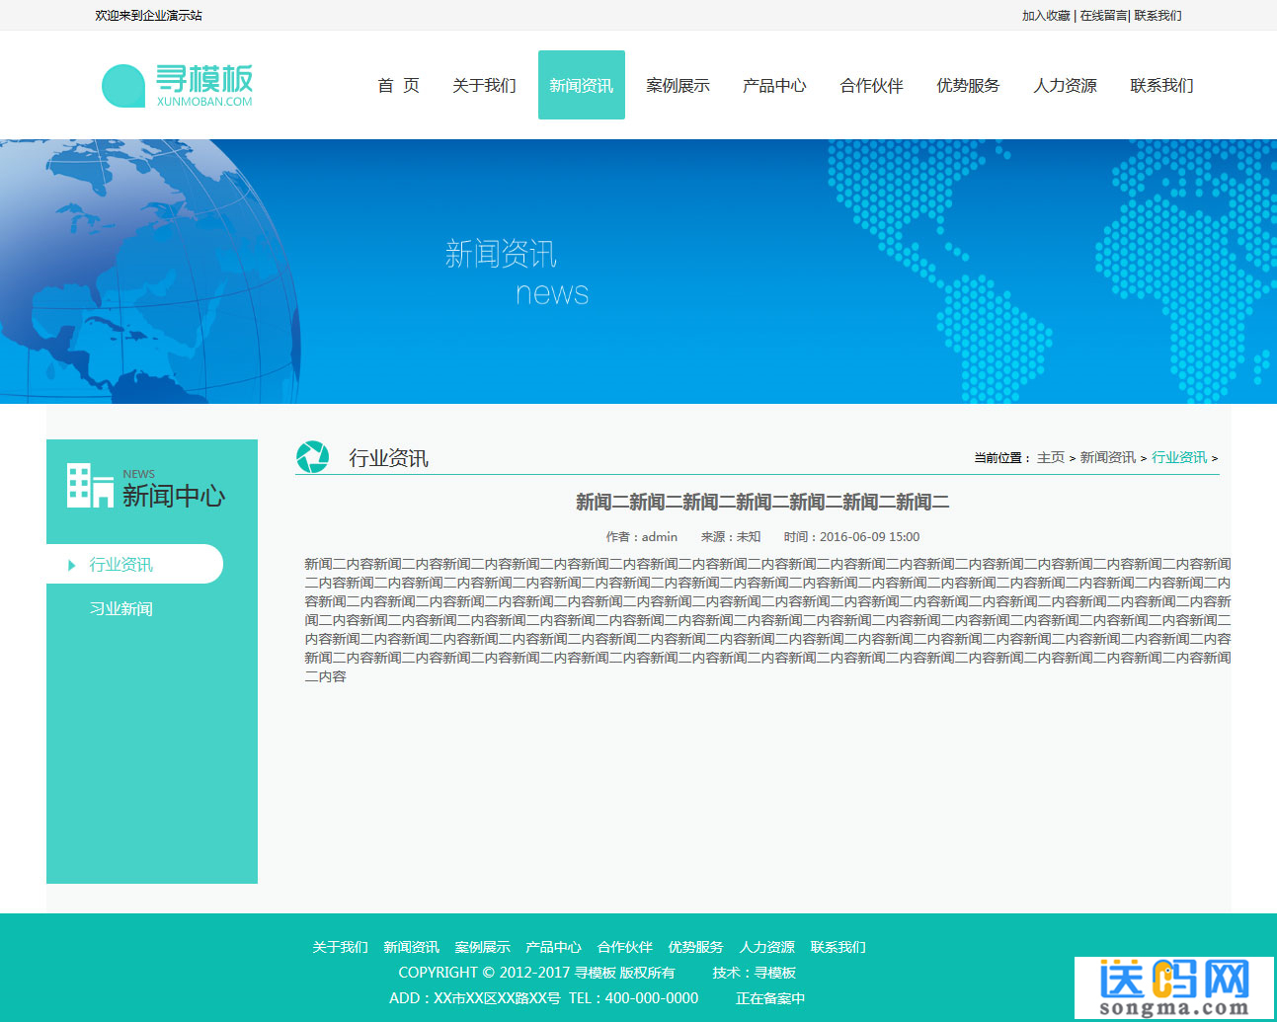Go to 案例展示 in the top navigation
This screenshot has width=1277, height=1022.
coord(678,86)
